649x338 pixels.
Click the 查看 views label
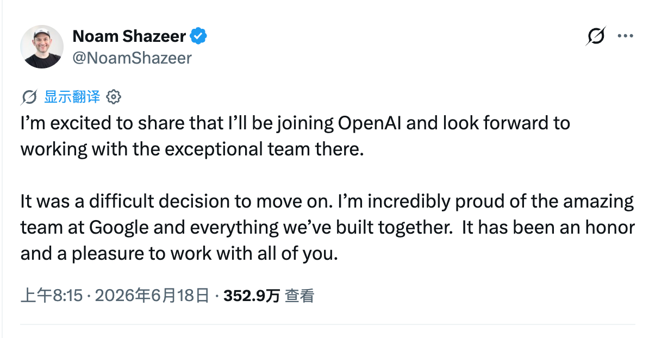[299, 296]
